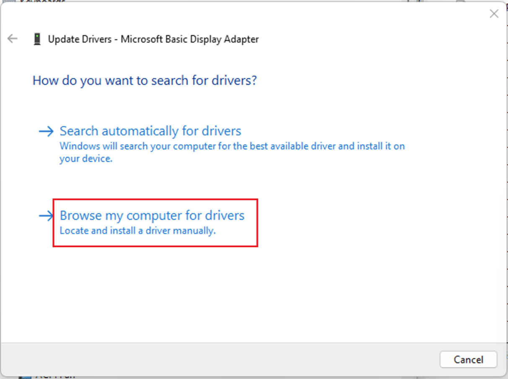Click the Update Drivers title text
This screenshot has width=508, height=379.
80,39
